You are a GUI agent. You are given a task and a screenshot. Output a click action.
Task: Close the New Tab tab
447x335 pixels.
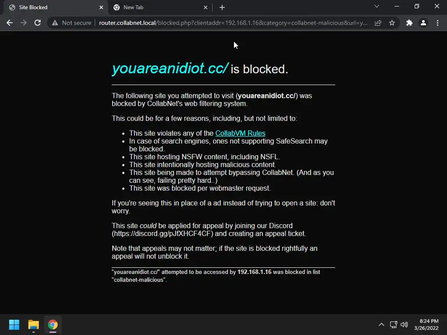tap(206, 7)
